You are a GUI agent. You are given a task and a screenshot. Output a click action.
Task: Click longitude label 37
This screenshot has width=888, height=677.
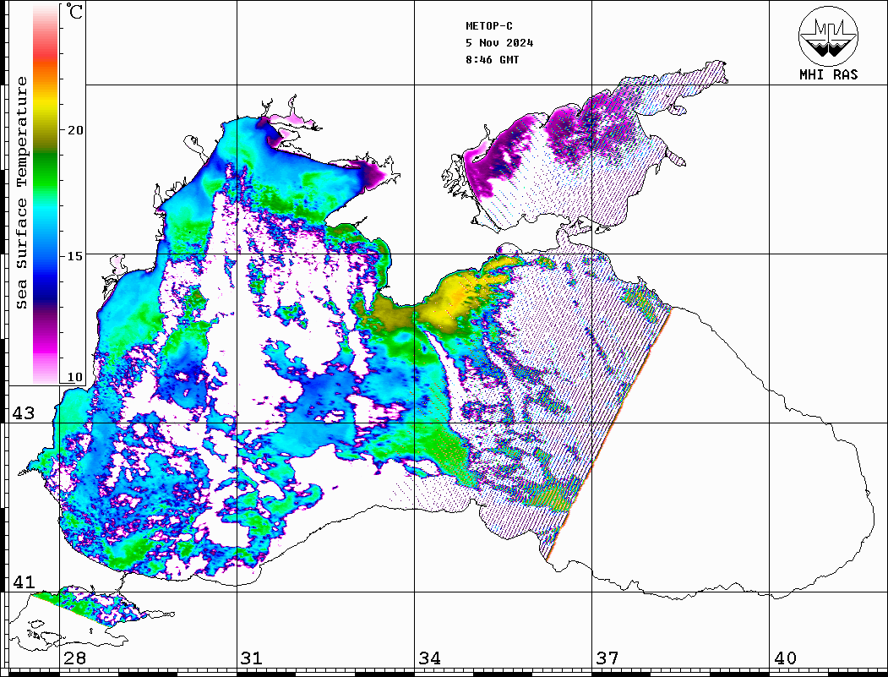tap(607, 658)
